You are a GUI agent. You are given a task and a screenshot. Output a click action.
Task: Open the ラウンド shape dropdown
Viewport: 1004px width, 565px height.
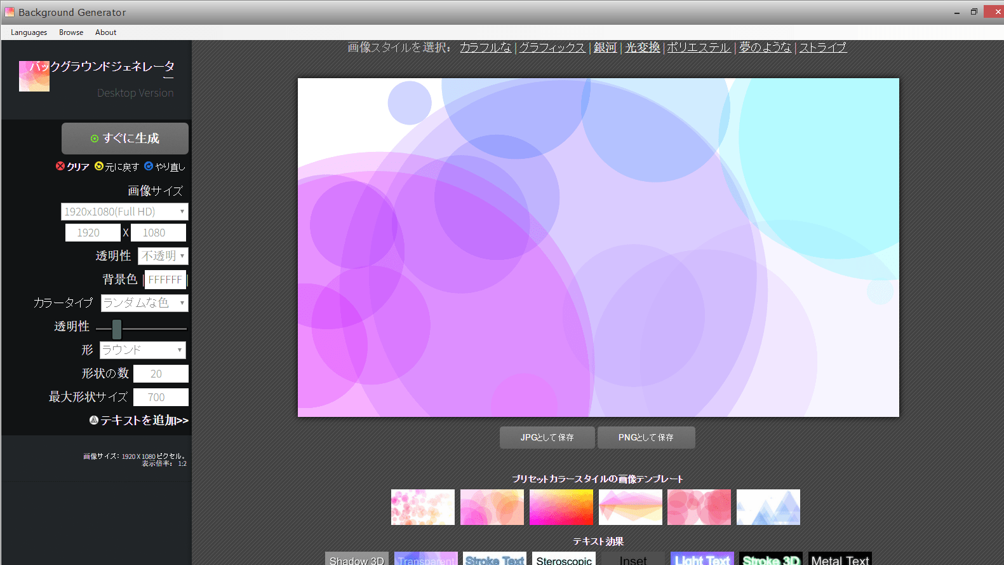pos(143,350)
